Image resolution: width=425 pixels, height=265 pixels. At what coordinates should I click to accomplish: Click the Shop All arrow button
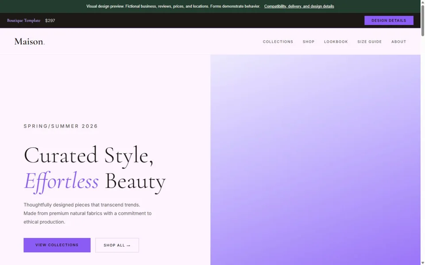(117, 245)
